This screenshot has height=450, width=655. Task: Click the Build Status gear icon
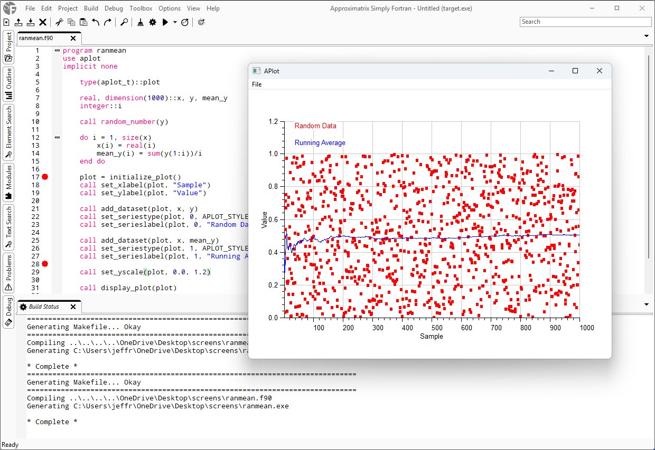pyautogui.click(x=23, y=307)
